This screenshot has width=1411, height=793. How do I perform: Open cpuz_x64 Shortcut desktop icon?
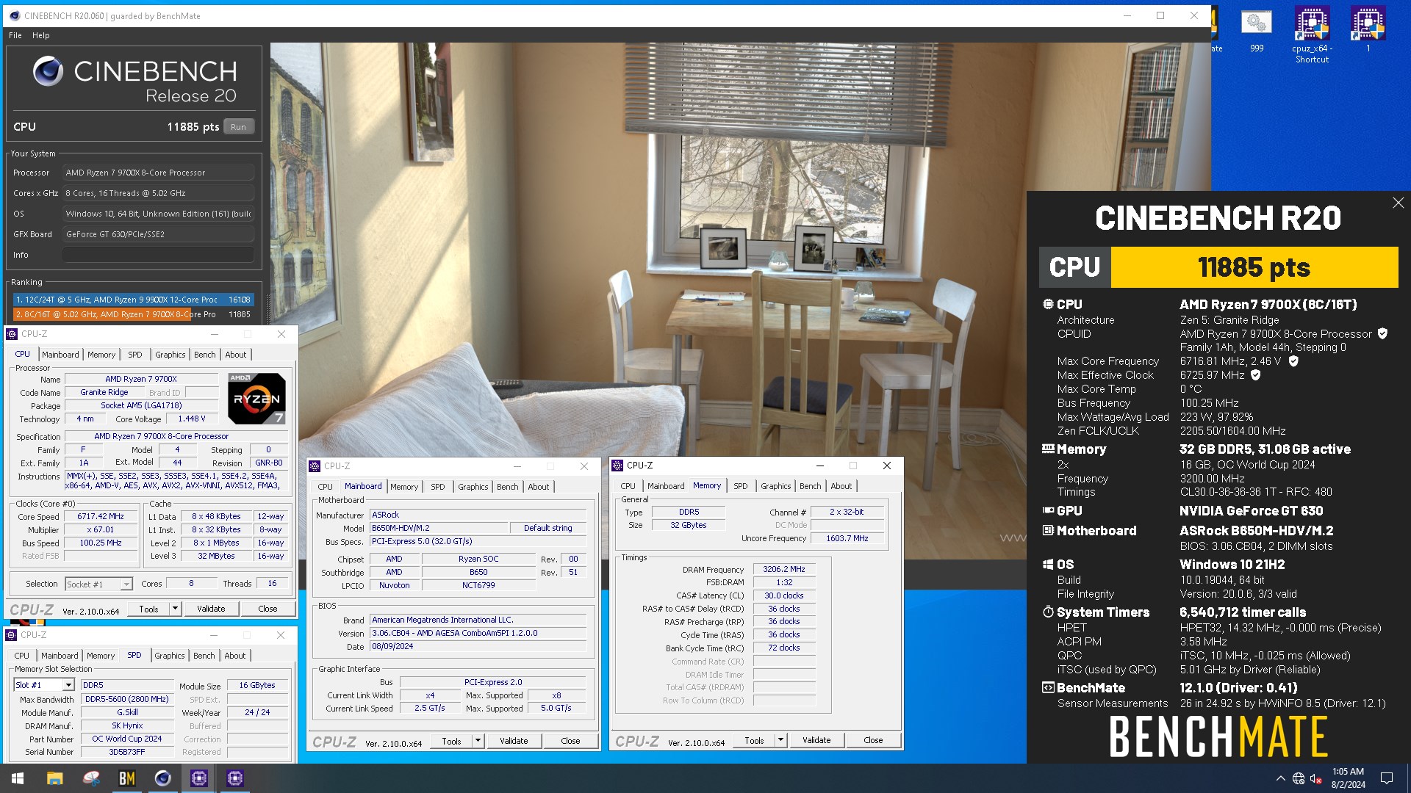tap(1313, 35)
